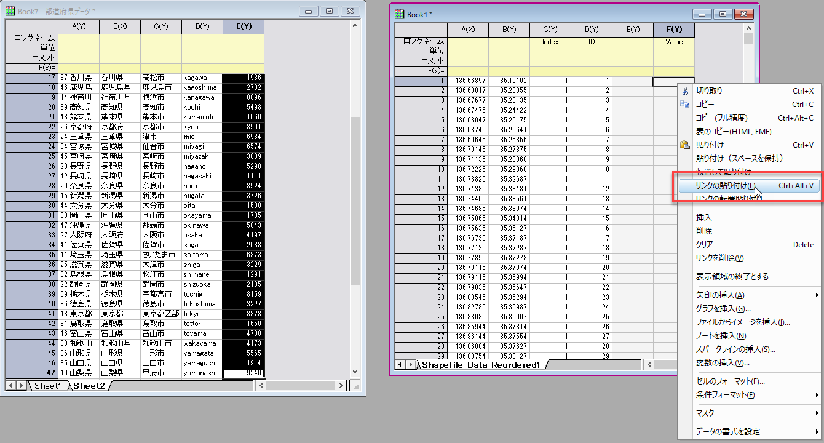The height and width of the screenshot is (443, 824).
Task: Select column header E(Y) in Book7
Action: 244,26
